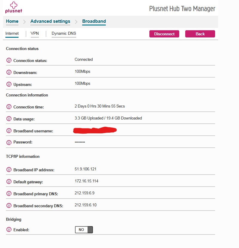Open info icon for Connection time

coord(9,107)
